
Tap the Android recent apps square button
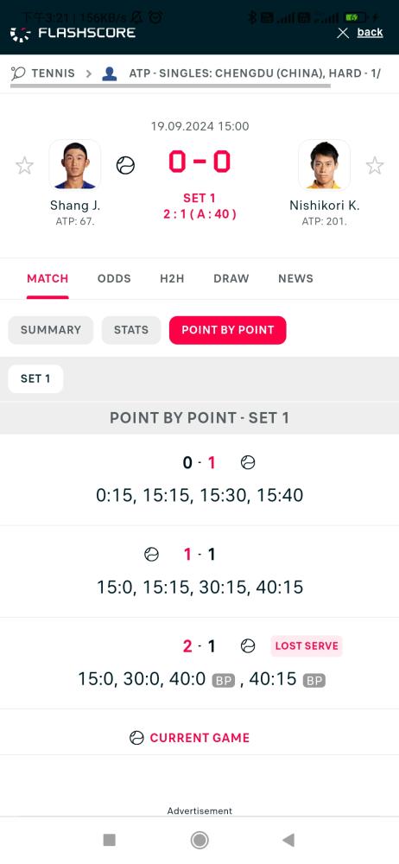[x=109, y=840]
